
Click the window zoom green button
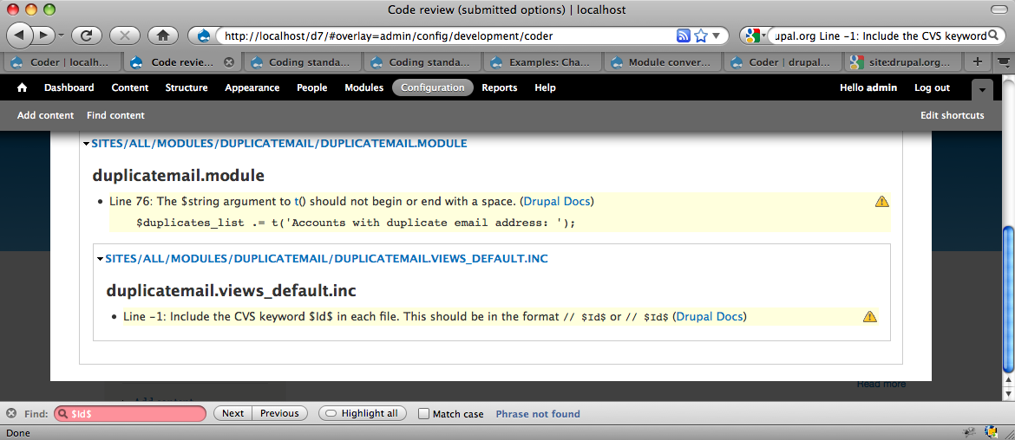click(x=49, y=10)
